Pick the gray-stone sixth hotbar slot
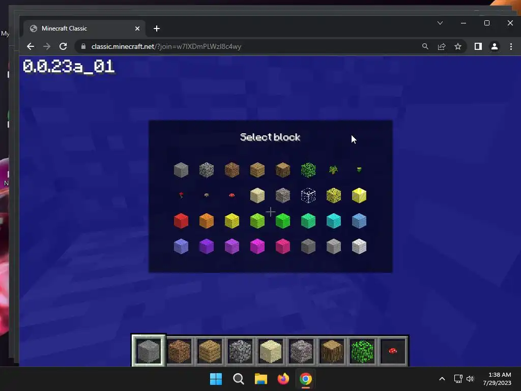This screenshot has width=521, height=391. (301, 351)
